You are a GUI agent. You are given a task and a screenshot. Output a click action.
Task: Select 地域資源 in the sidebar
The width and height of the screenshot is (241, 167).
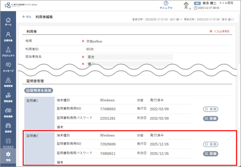[x=8, y=82]
